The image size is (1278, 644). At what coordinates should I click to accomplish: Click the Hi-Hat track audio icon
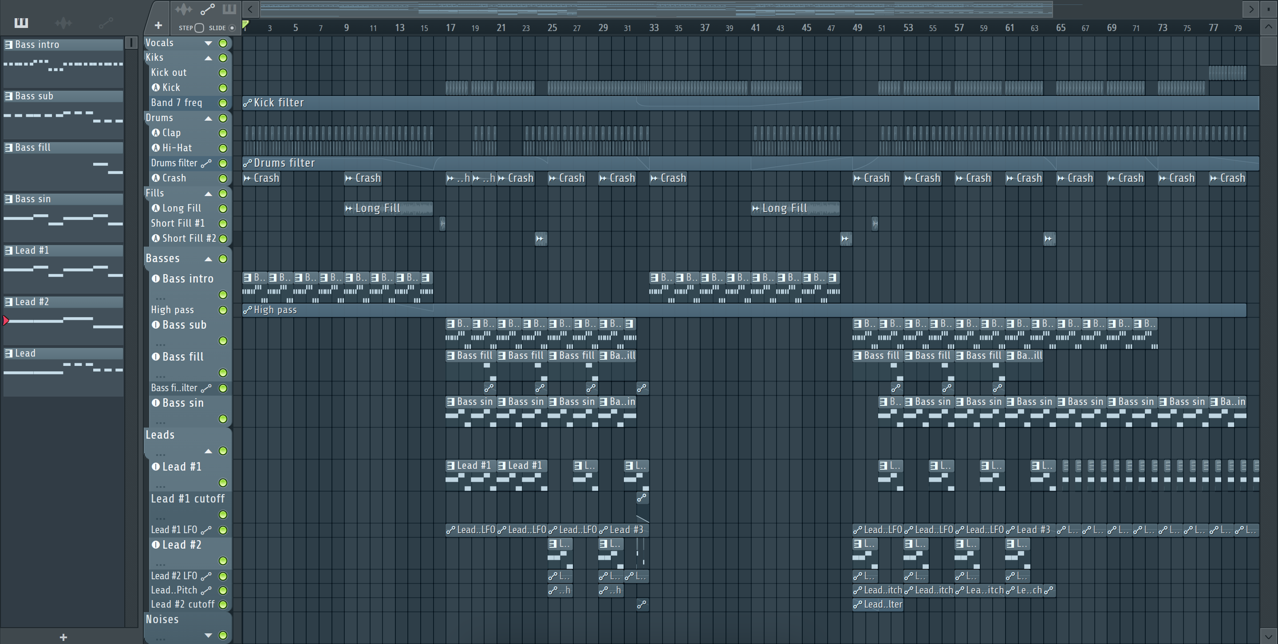pos(156,148)
